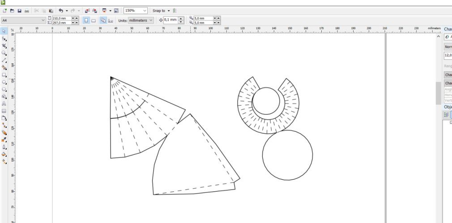Print the document with printer icon
The width and height of the screenshot is (452, 223).
pos(27,11)
